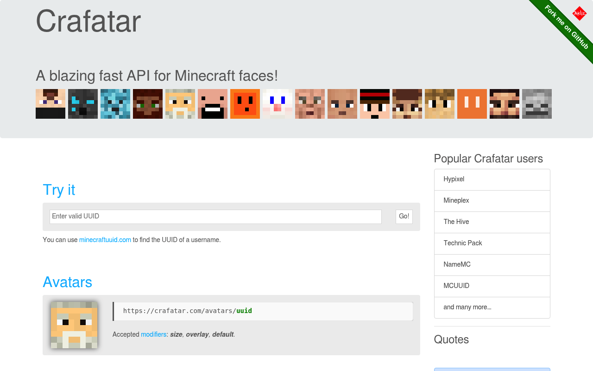
Task: Open the orange avatar with two white bars
Action: (x=472, y=104)
